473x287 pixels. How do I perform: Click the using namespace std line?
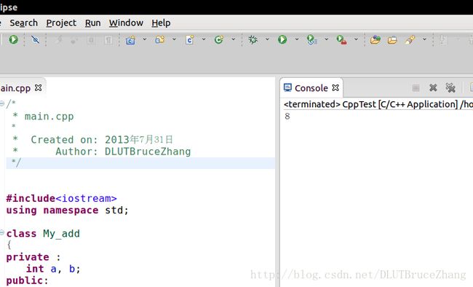pos(67,211)
